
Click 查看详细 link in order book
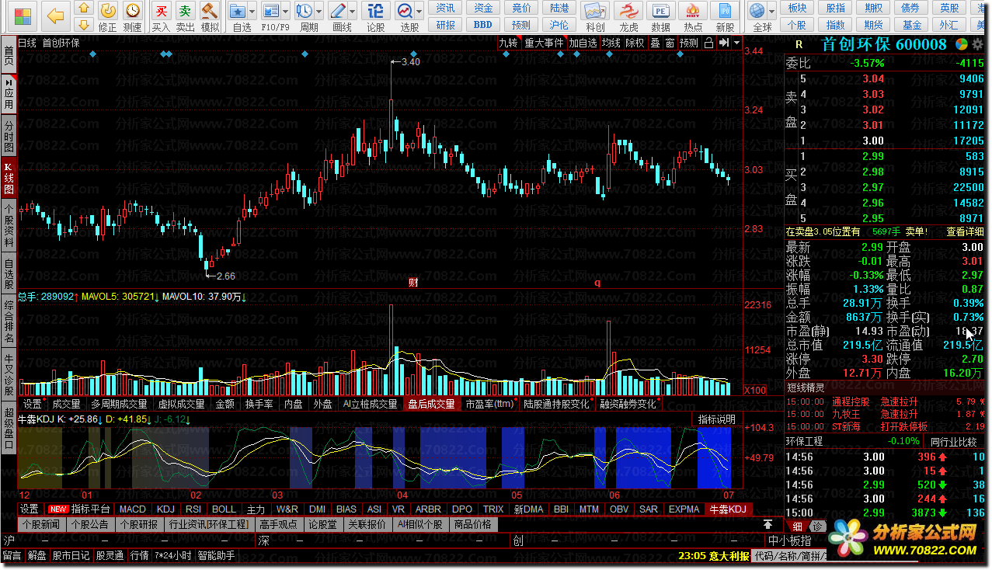coord(965,231)
